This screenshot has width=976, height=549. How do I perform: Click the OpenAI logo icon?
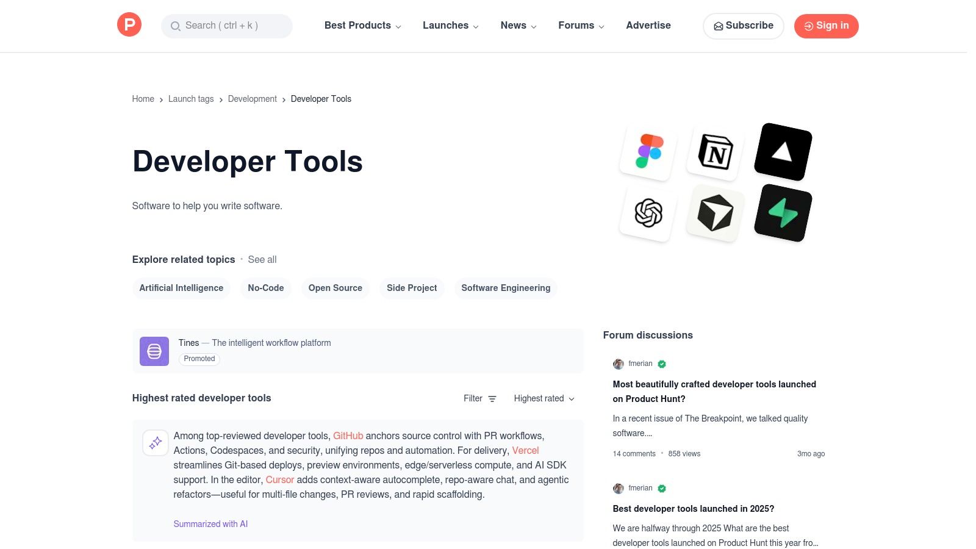[x=648, y=213]
